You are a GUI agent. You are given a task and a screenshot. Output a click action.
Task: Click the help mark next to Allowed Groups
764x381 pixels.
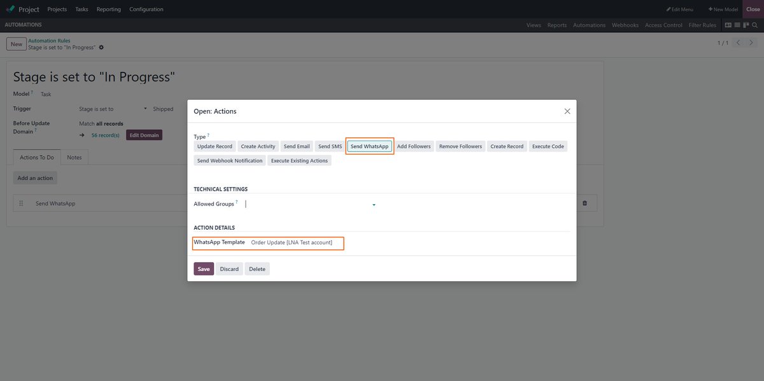237,202
